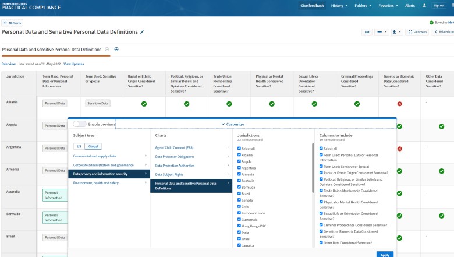Click the circled plus icon to add chart tab

116,50
